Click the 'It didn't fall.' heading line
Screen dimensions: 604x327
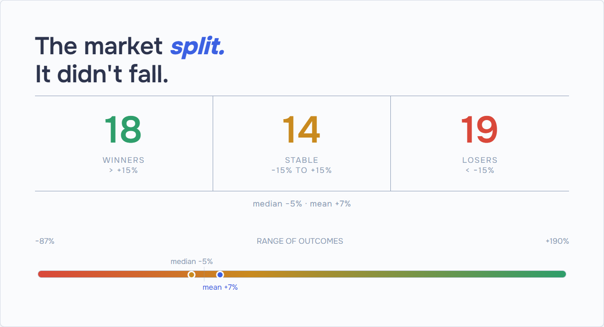pos(102,74)
